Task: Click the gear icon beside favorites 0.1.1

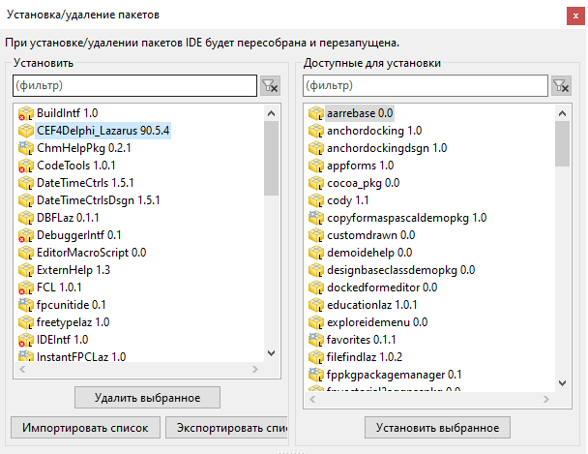Action: click(316, 340)
